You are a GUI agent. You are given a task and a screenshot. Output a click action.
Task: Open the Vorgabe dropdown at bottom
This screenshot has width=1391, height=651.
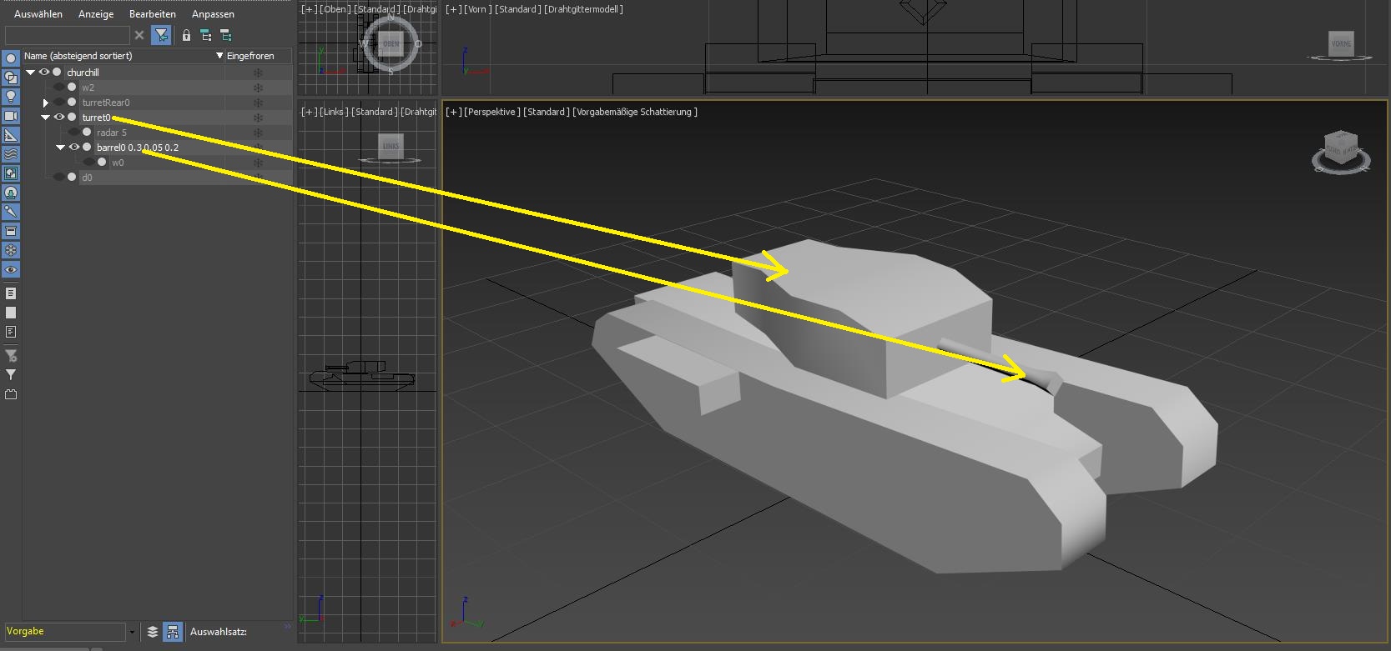pyautogui.click(x=131, y=632)
